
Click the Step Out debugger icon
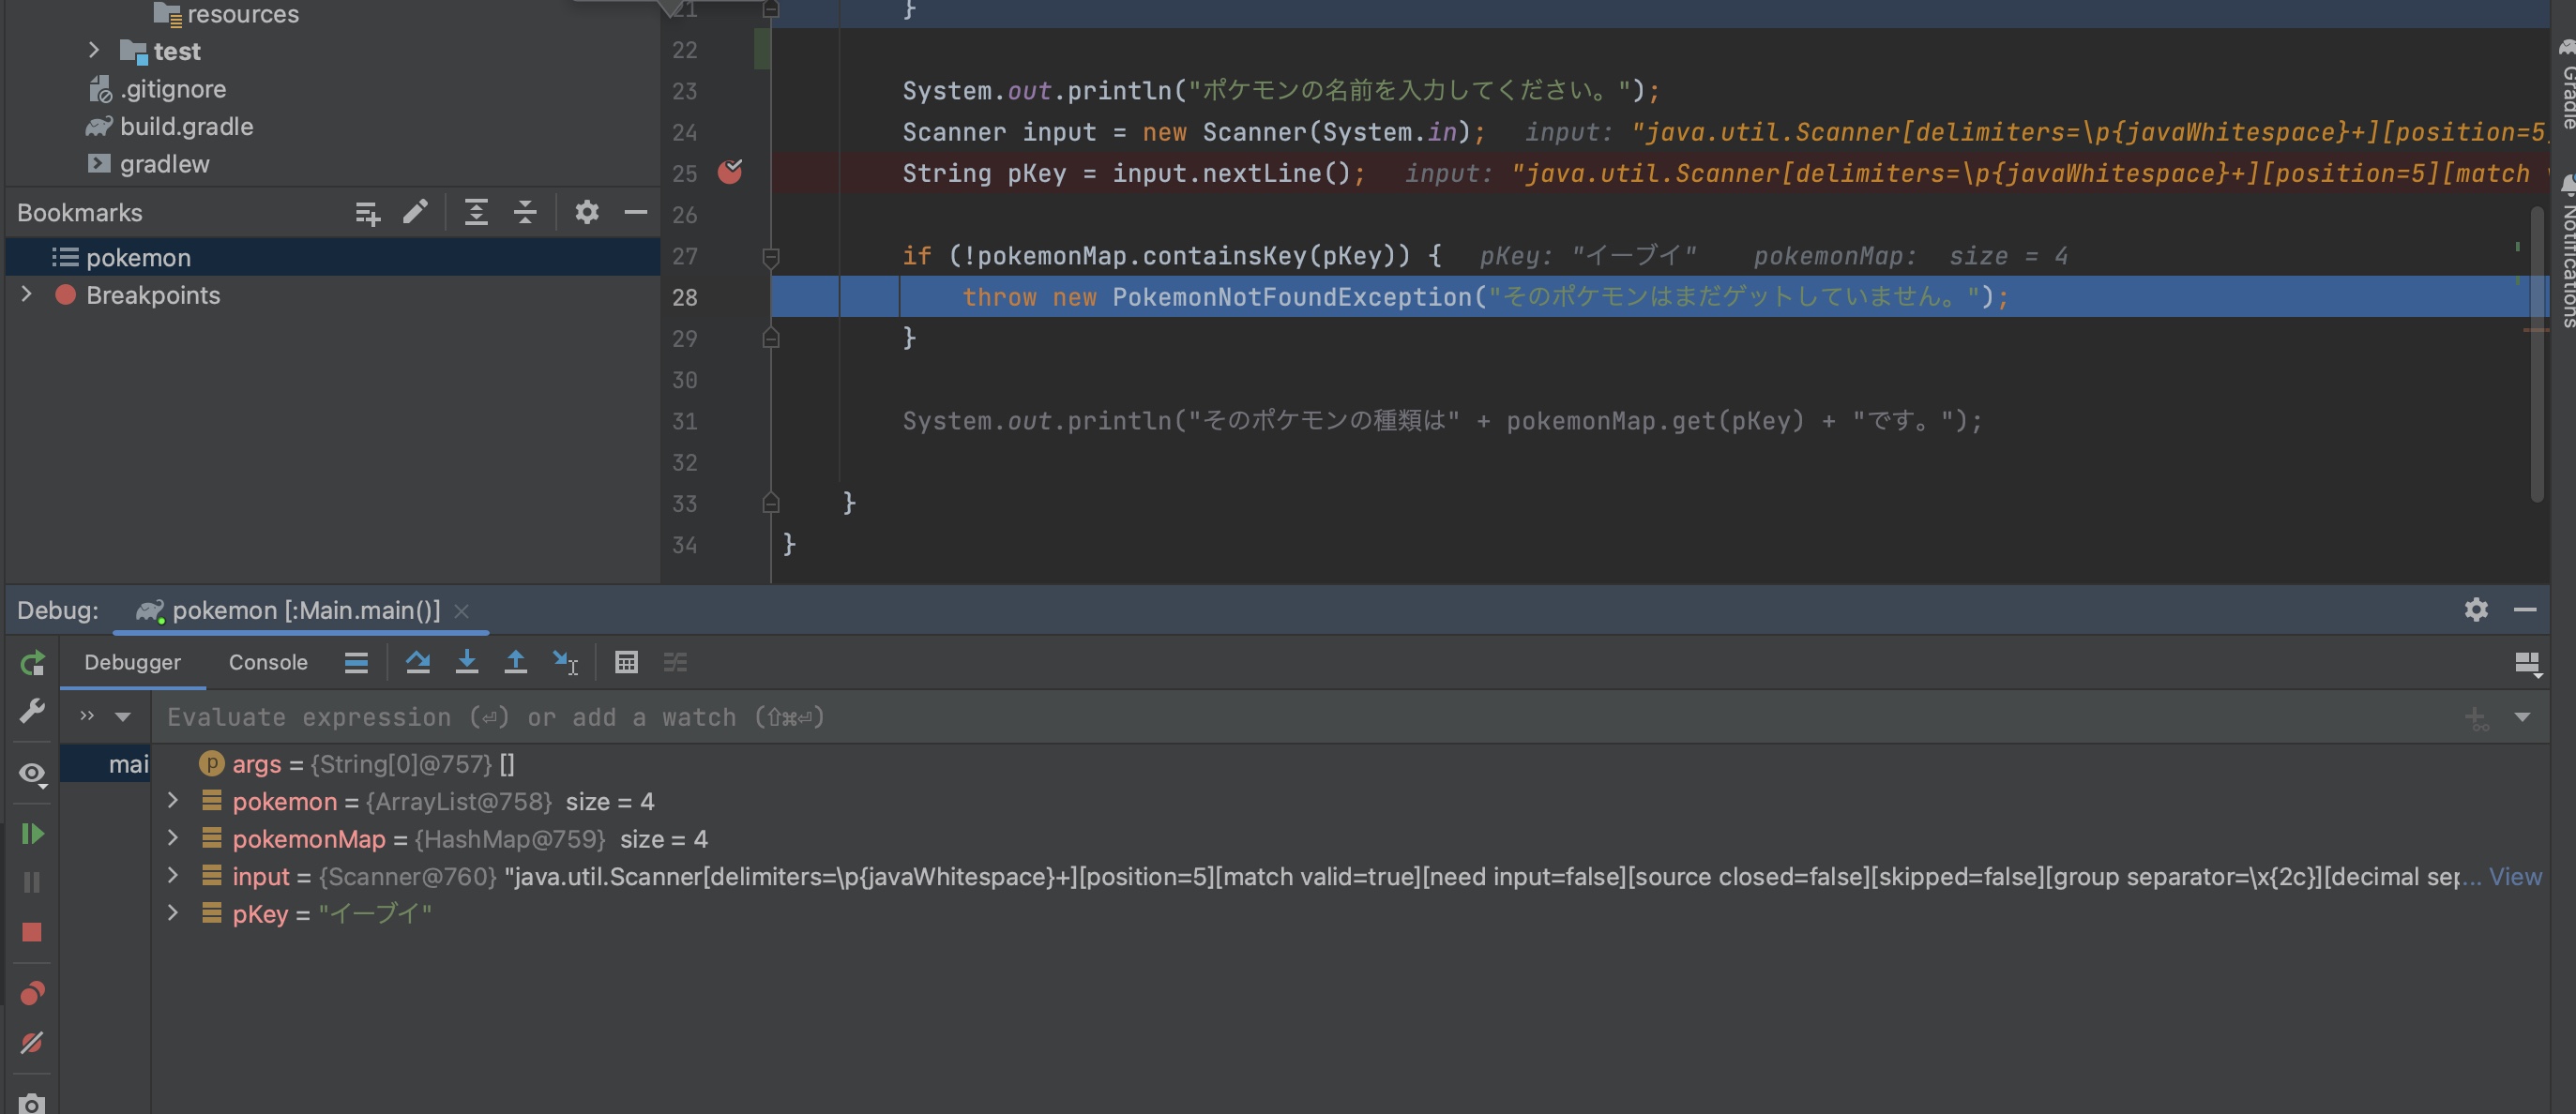[x=515, y=662]
